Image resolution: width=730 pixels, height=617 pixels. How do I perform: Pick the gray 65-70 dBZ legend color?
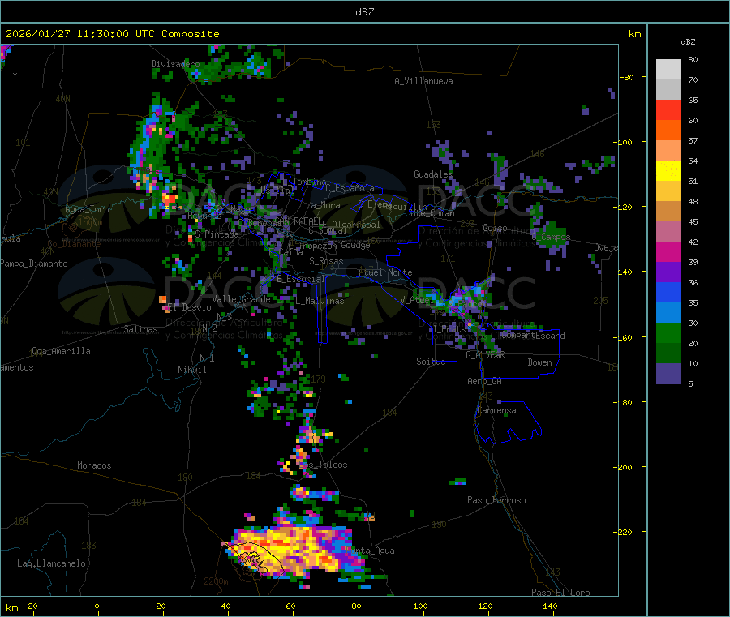[668, 90]
